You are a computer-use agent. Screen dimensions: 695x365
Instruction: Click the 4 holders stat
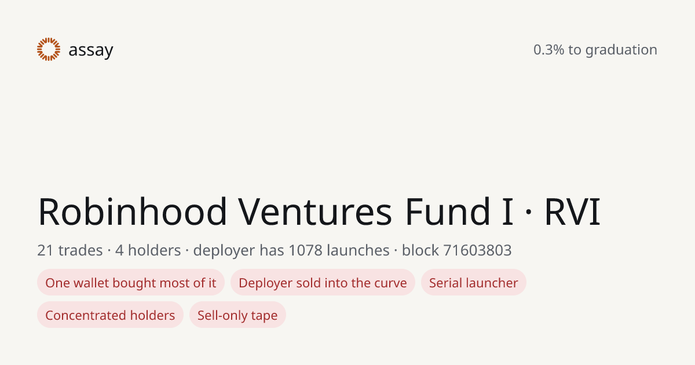pyautogui.click(x=148, y=250)
